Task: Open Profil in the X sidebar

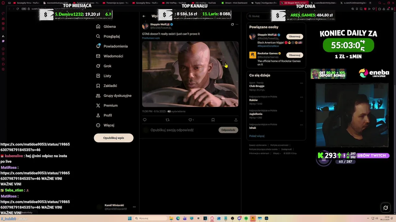Action: point(104,115)
